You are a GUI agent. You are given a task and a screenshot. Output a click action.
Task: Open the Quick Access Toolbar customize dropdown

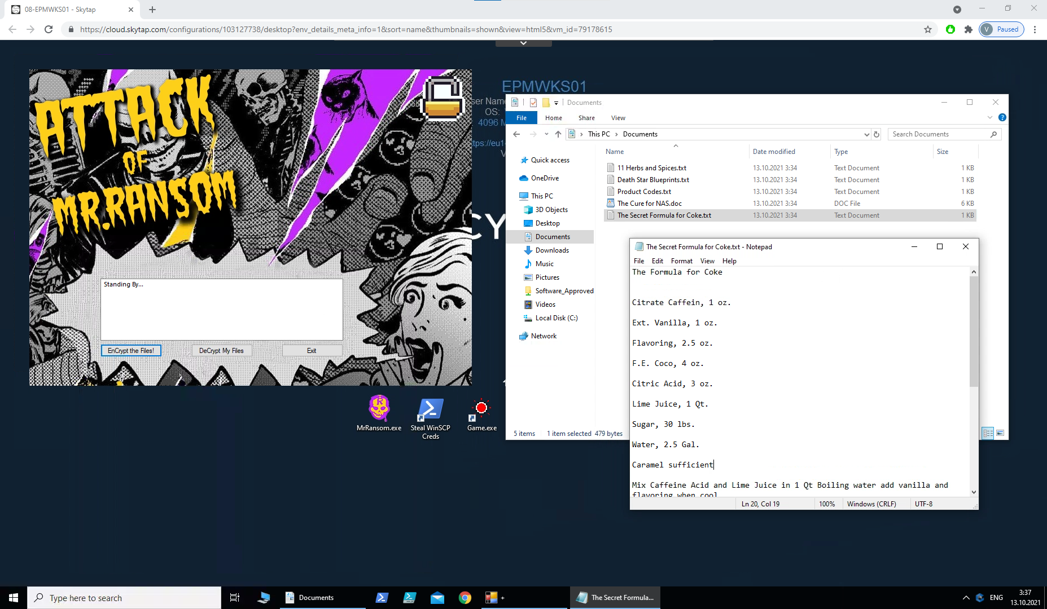556,103
